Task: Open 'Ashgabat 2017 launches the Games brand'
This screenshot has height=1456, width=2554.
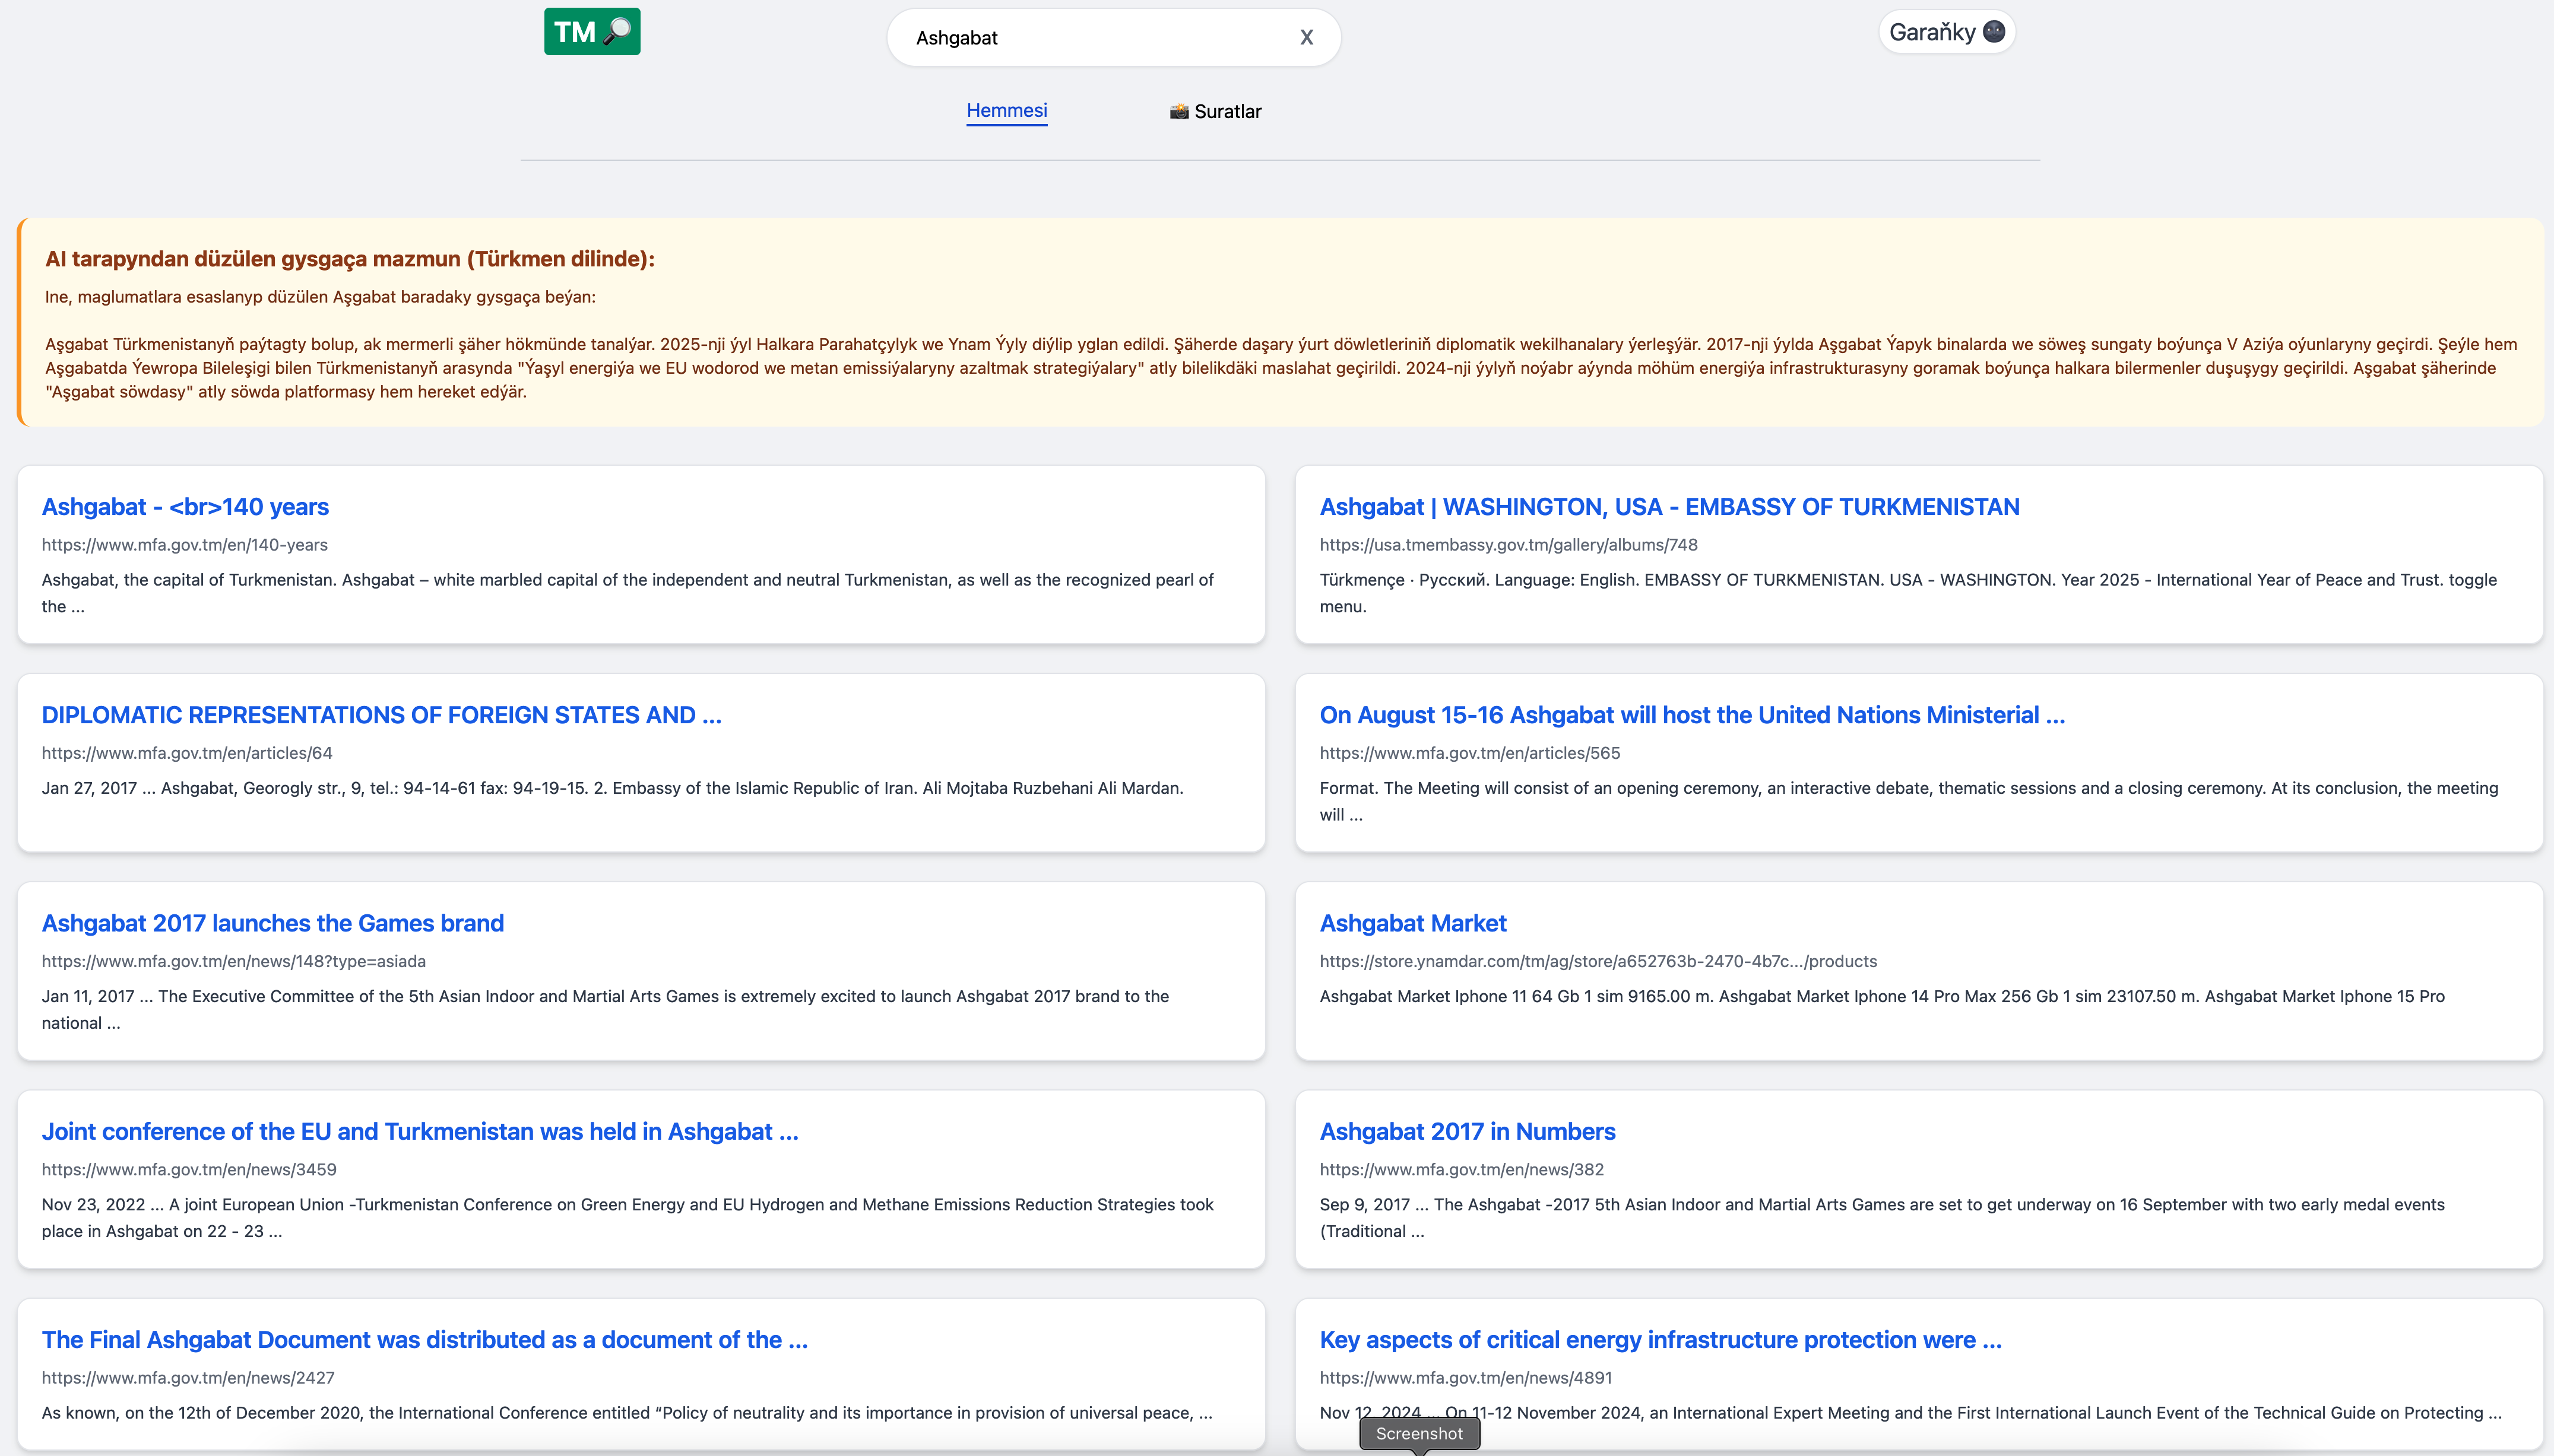Action: [272, 923]
